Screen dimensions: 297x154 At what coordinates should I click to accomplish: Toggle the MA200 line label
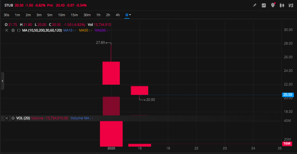coord(102,30)
